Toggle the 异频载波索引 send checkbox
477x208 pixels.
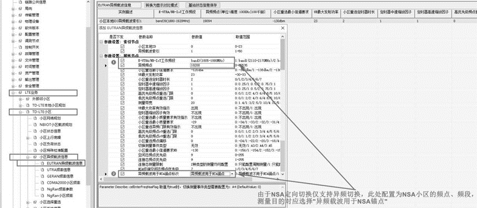tap(123, 51)
